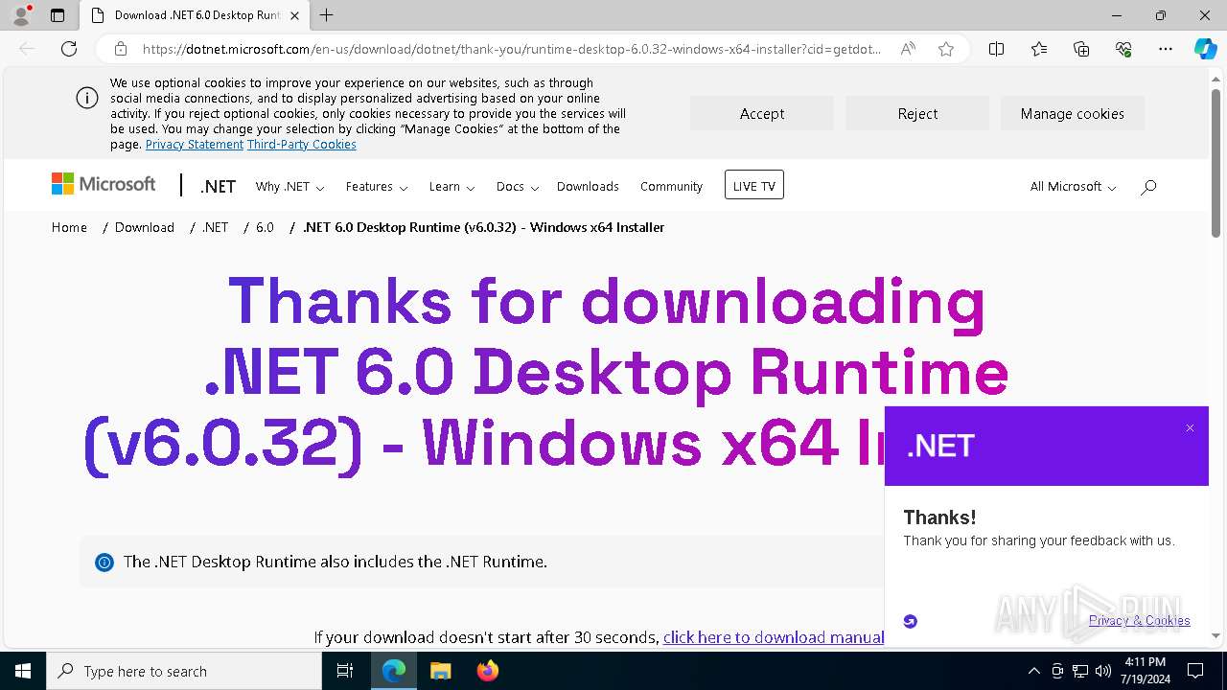Open File Explorer from taskbar
The width and height of the screenshot is (1227, 690).
(440, 671)
